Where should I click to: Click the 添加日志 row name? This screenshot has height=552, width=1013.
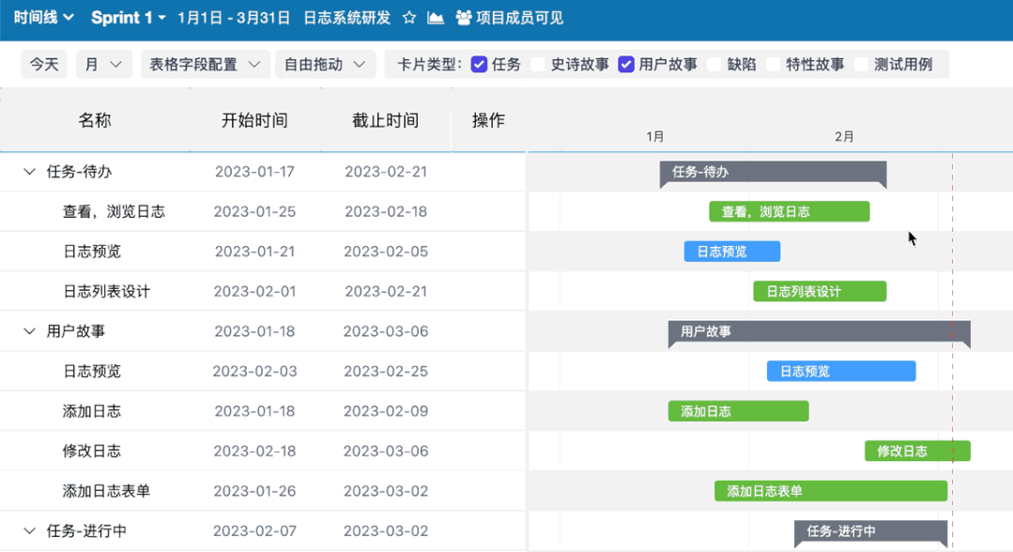(92, 411)
